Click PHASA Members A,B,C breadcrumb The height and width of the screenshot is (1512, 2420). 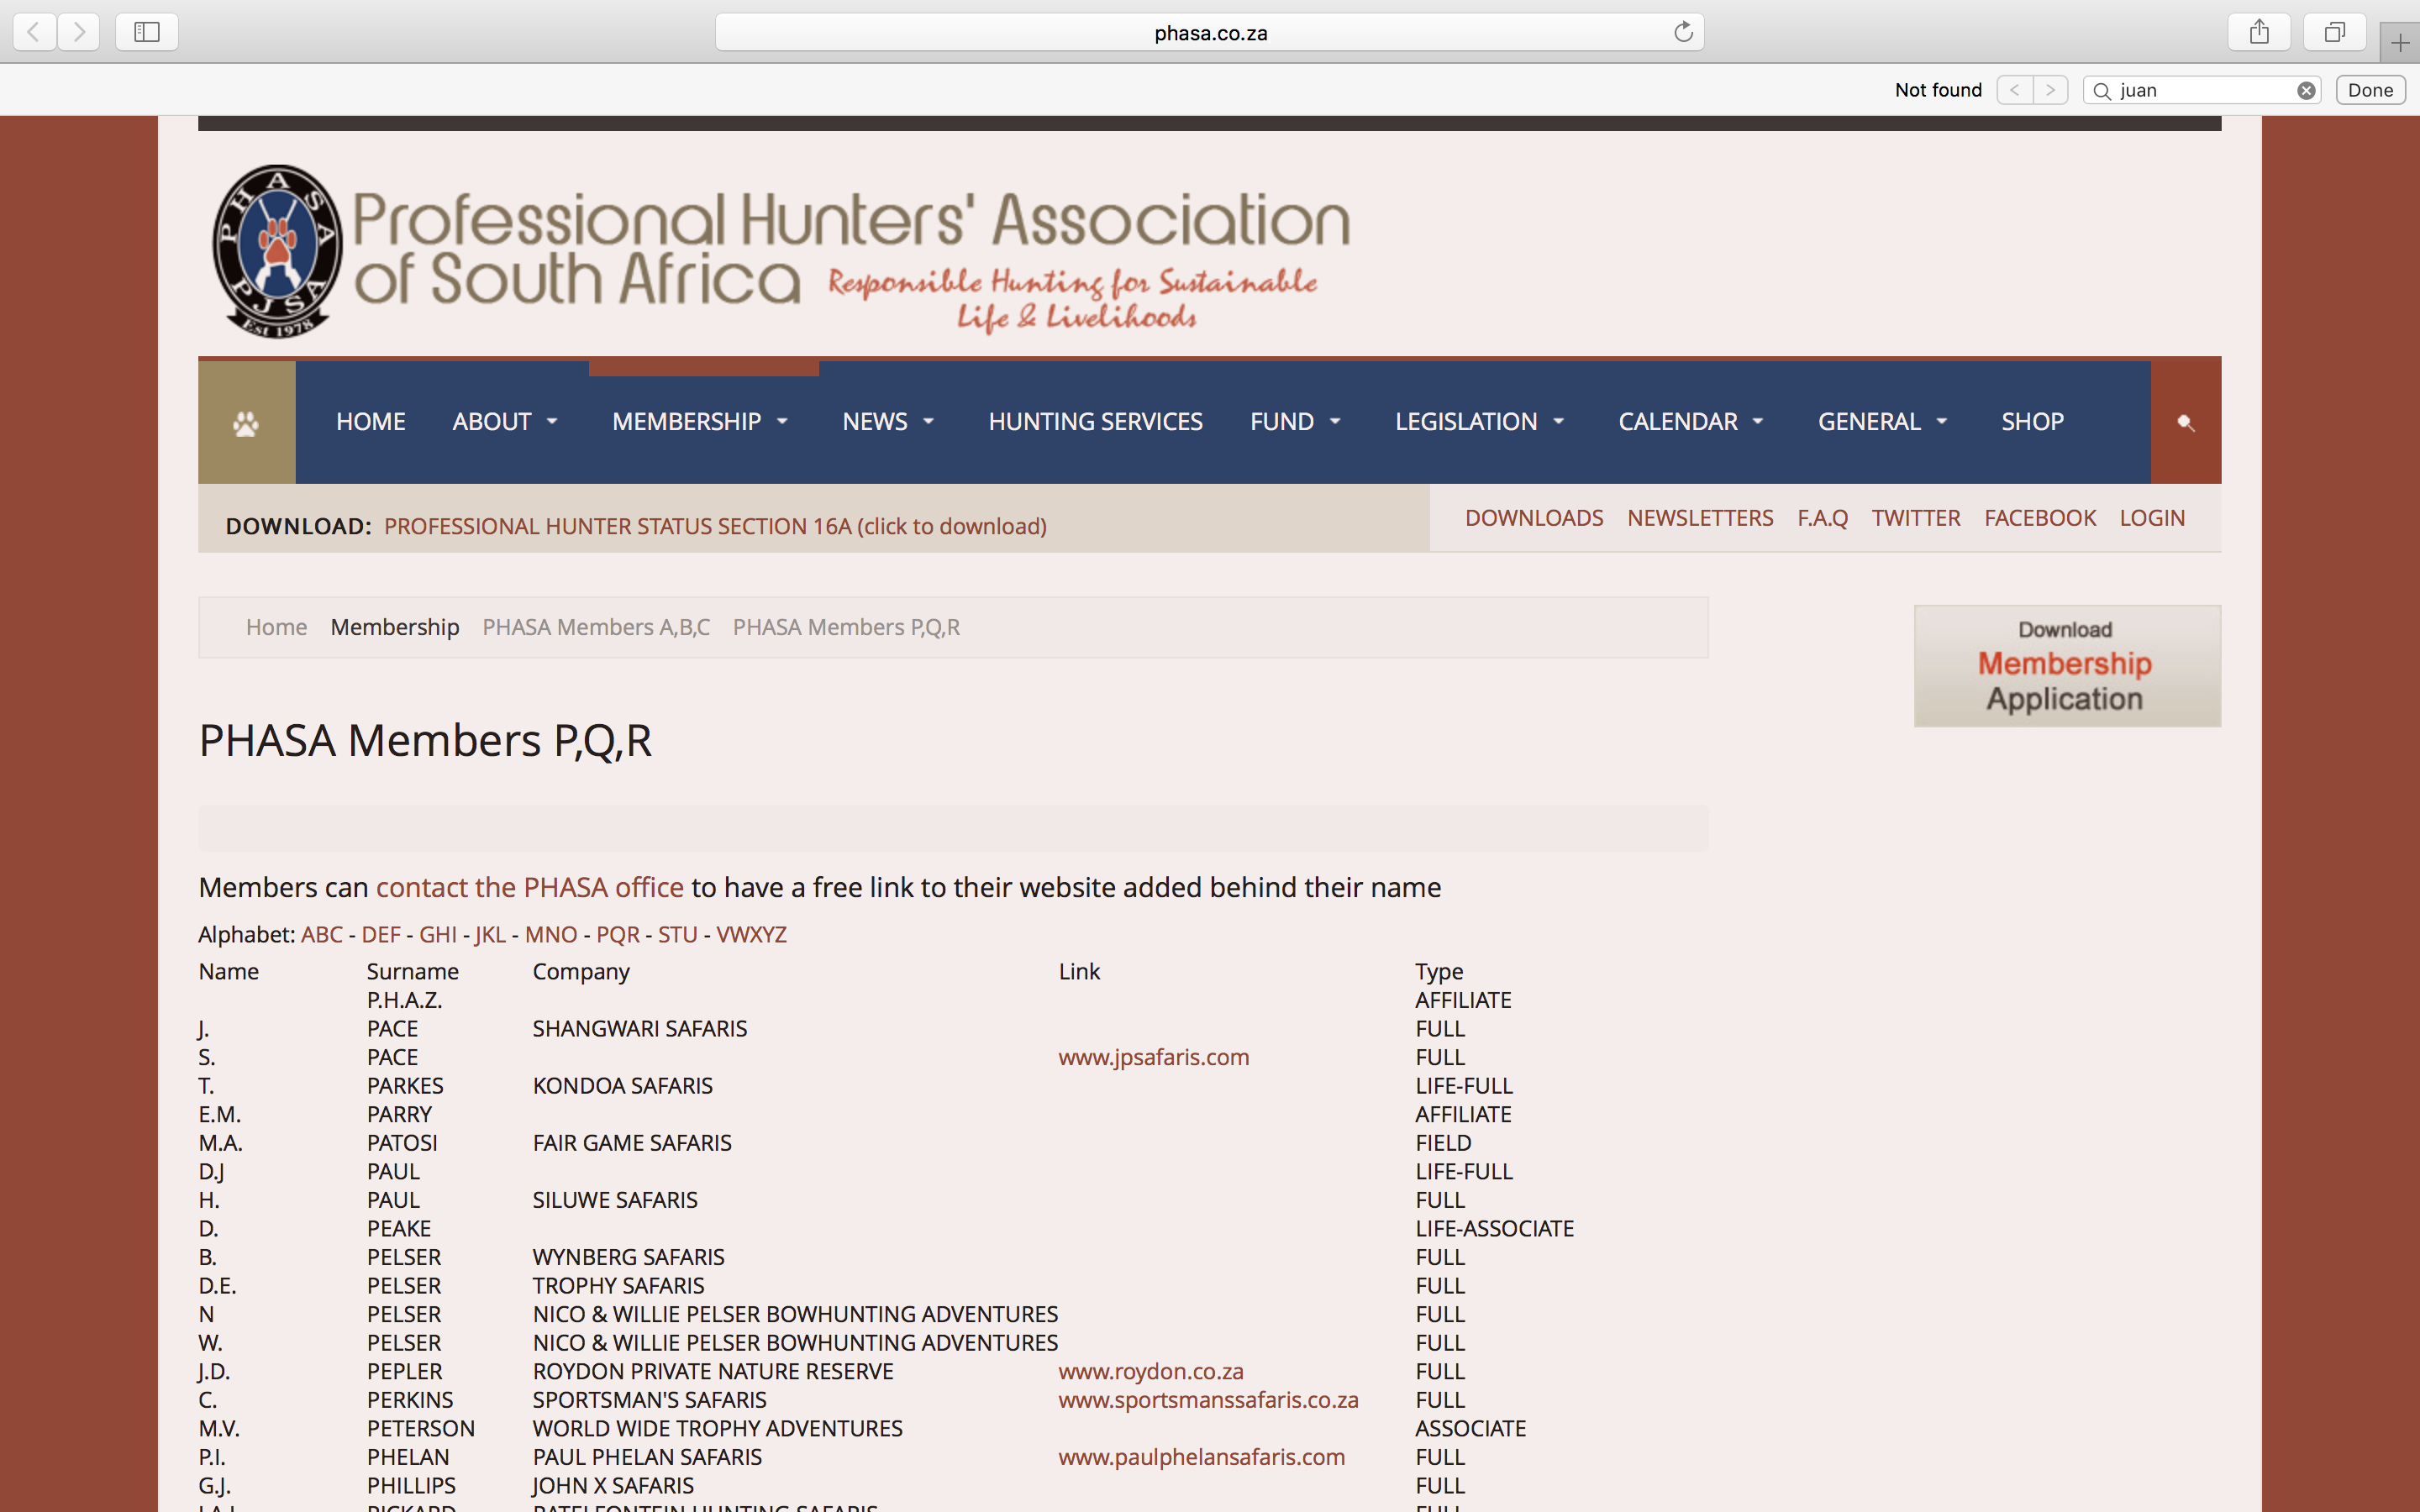596,627
